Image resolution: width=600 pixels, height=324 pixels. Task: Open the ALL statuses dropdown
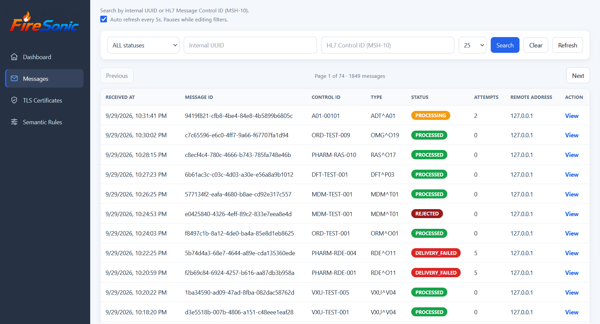[x=143, y=45]
